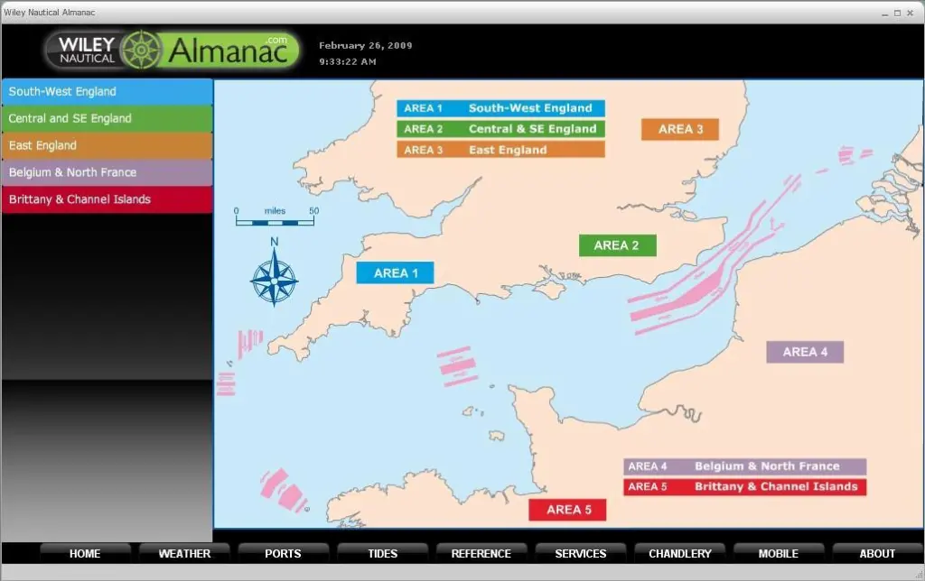
Task: Open the REFERENCE tab
Action: [x=481, y=553]
